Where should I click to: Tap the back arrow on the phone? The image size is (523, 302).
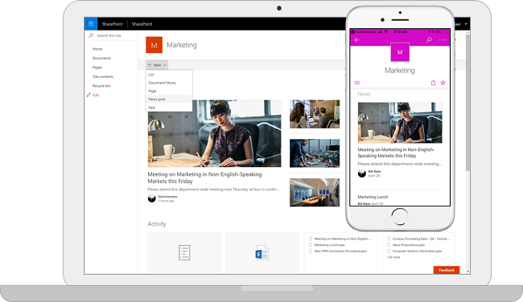(357, 40)
